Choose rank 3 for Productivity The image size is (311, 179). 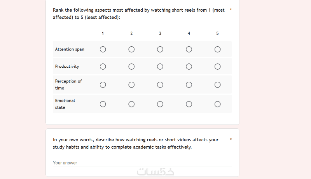[x=160, y=67]
